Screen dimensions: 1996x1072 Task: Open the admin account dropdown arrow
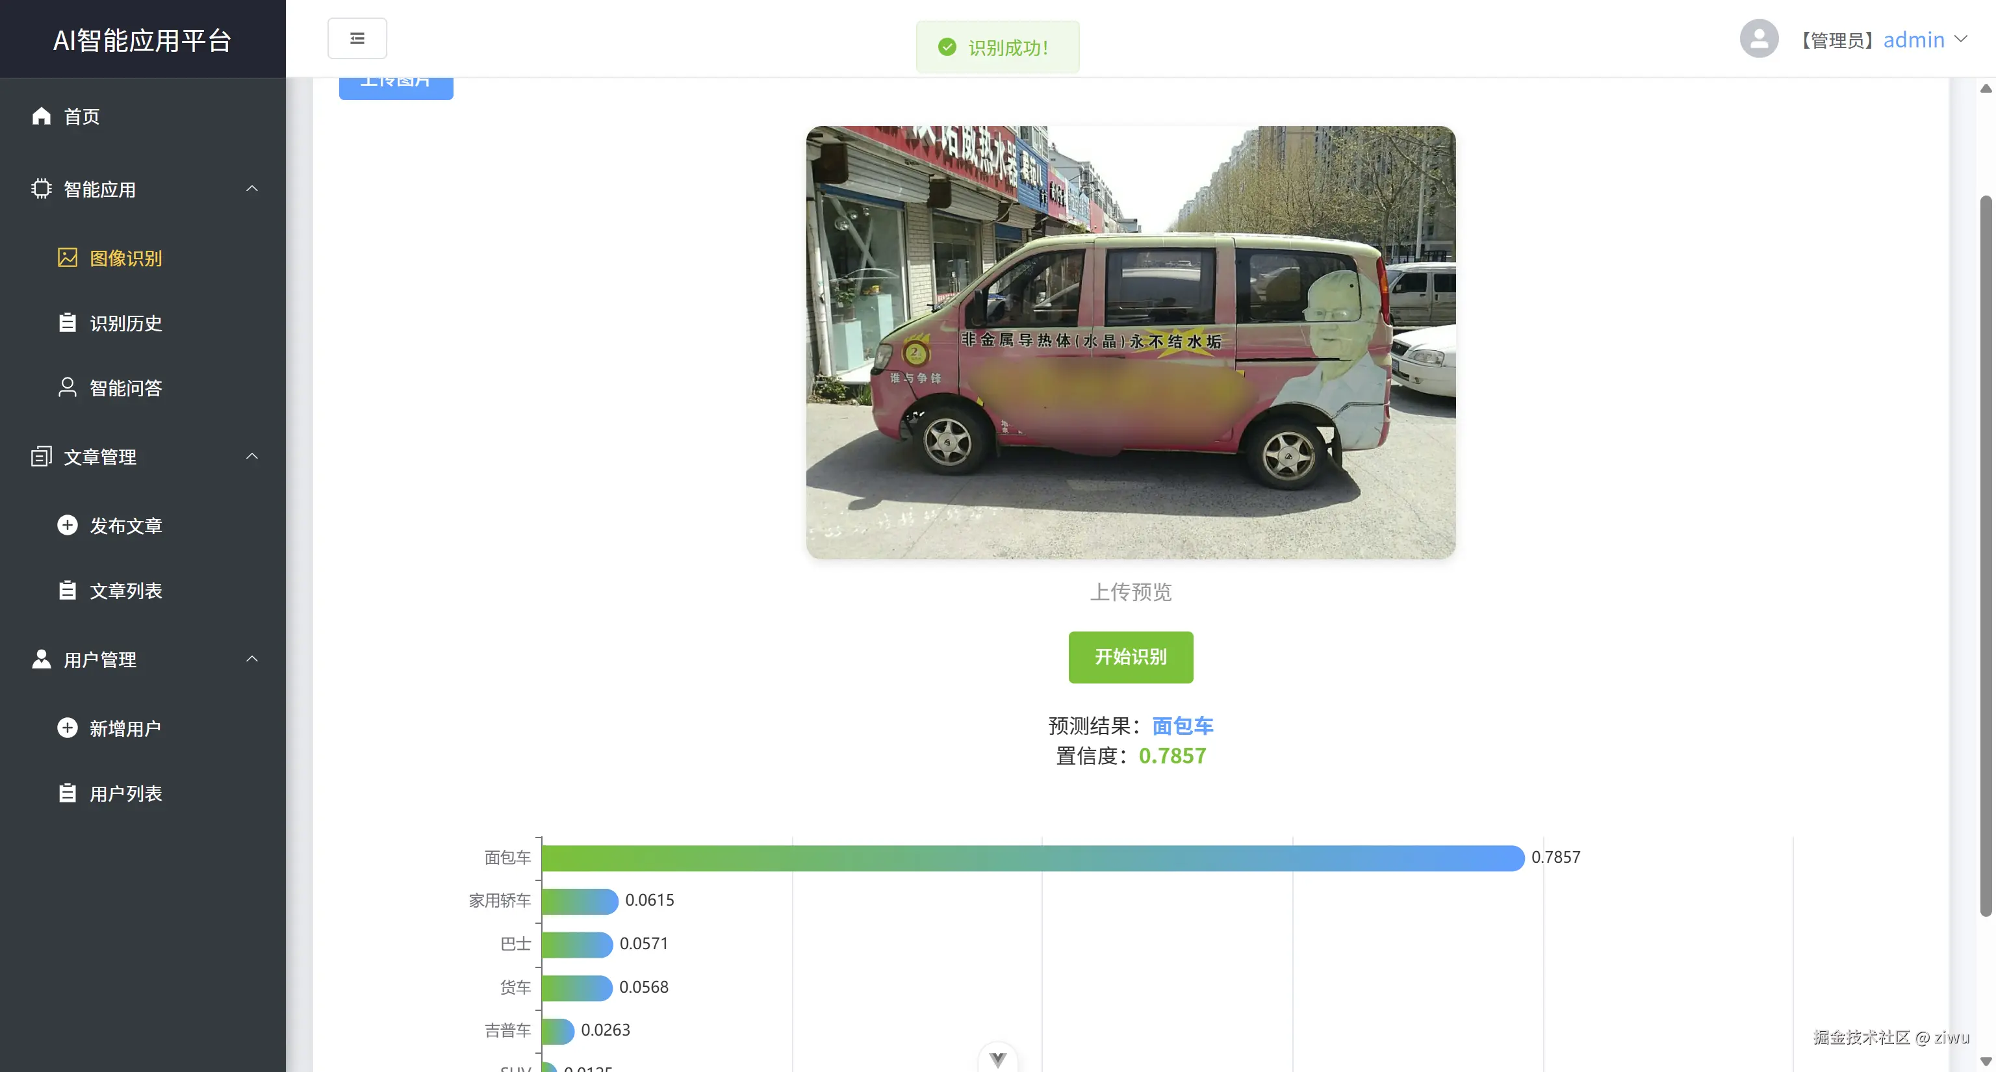tap(1961, 39)
